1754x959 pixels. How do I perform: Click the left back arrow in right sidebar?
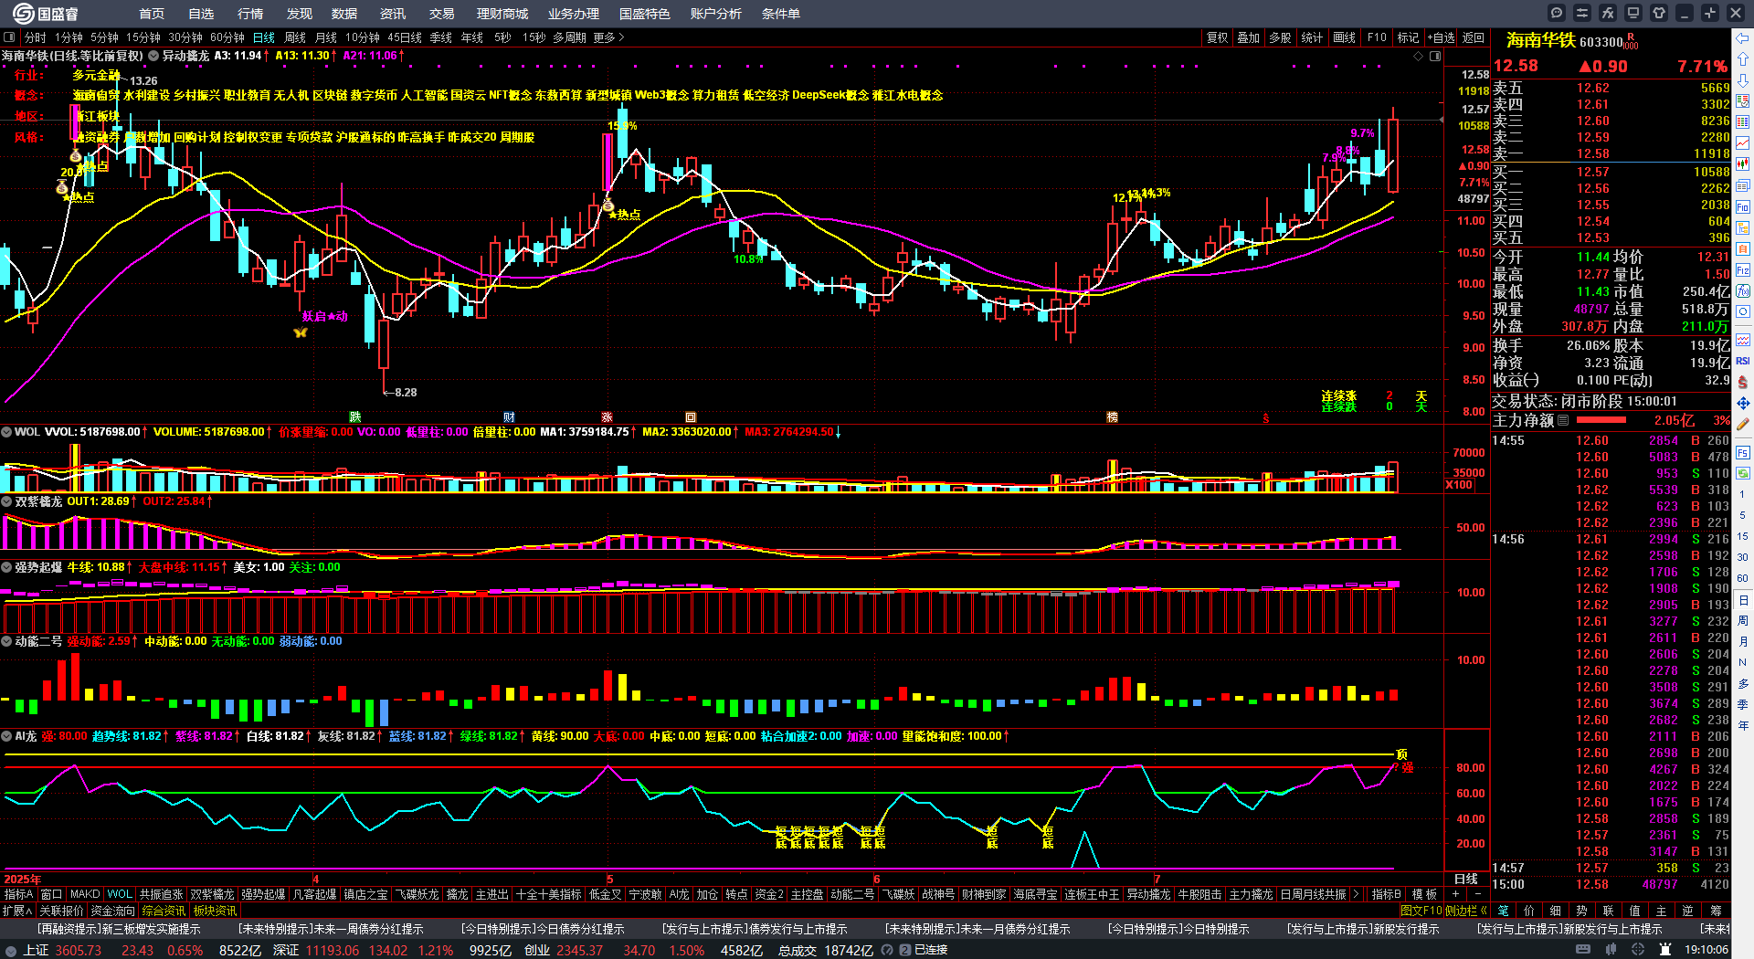(x=1743, y=38)
